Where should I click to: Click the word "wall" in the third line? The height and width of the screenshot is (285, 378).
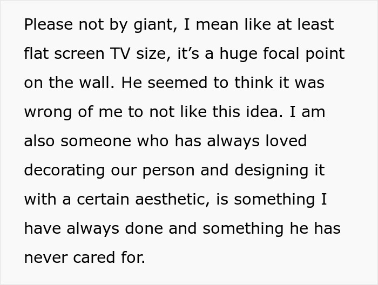click(x=97, y=83)
